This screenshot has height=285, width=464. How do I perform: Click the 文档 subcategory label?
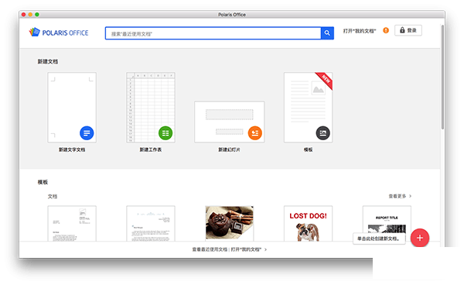pyautogui.click(x=53, y=196)
